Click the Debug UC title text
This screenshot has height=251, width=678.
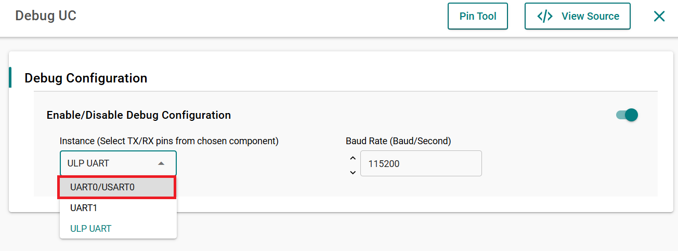pos(46,16)
